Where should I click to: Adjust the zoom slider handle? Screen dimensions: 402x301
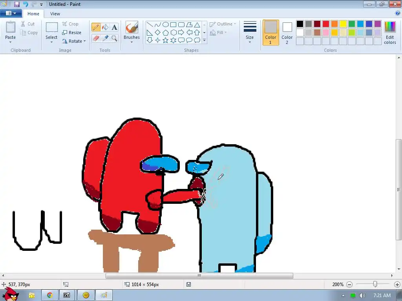click(x=375, y=284)
